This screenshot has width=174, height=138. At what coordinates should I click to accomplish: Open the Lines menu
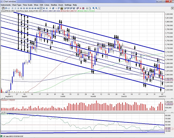tap(47, 5)
